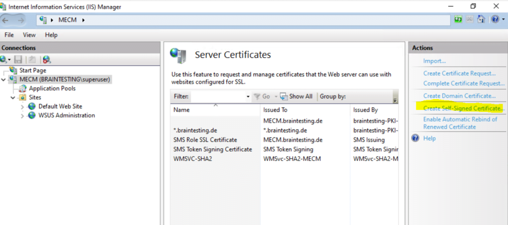The width and height of the screenshot is (508, 225).
Task: Click the Help link in Actions pane
Action: [430, 138]
